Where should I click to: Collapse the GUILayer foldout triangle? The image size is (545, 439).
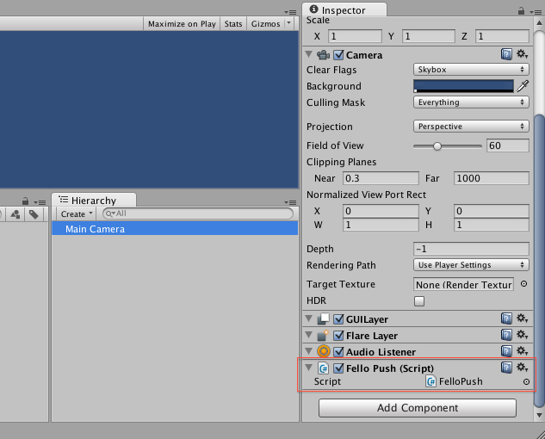click(x=308, y=318)
